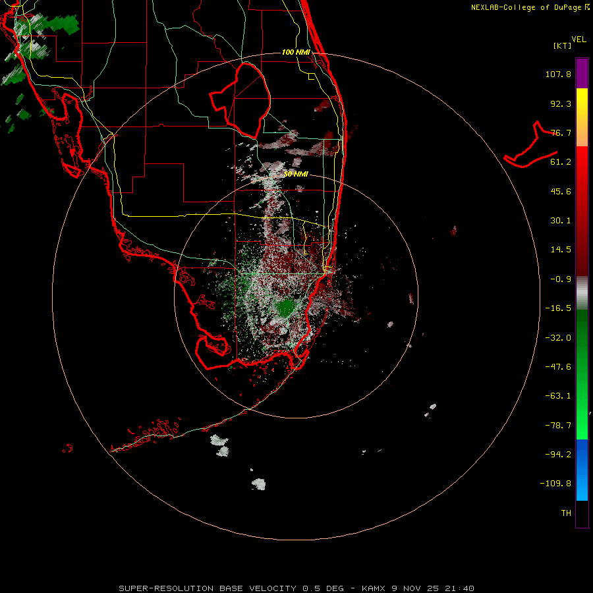This screenshot has height=593, width=593.
Task: Select the -63.1 scale value
Action: (558, 396)
